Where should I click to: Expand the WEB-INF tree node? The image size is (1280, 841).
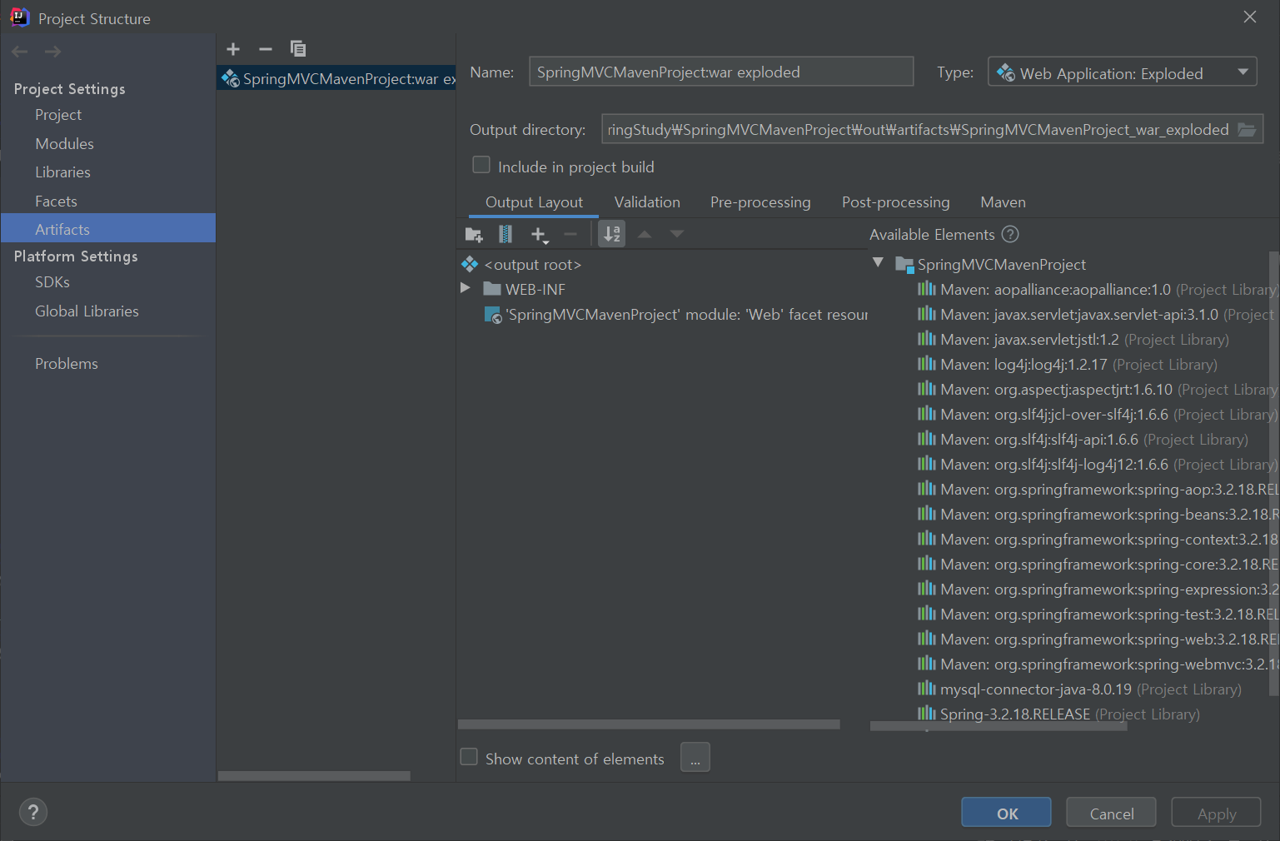[x=466, y=288]
